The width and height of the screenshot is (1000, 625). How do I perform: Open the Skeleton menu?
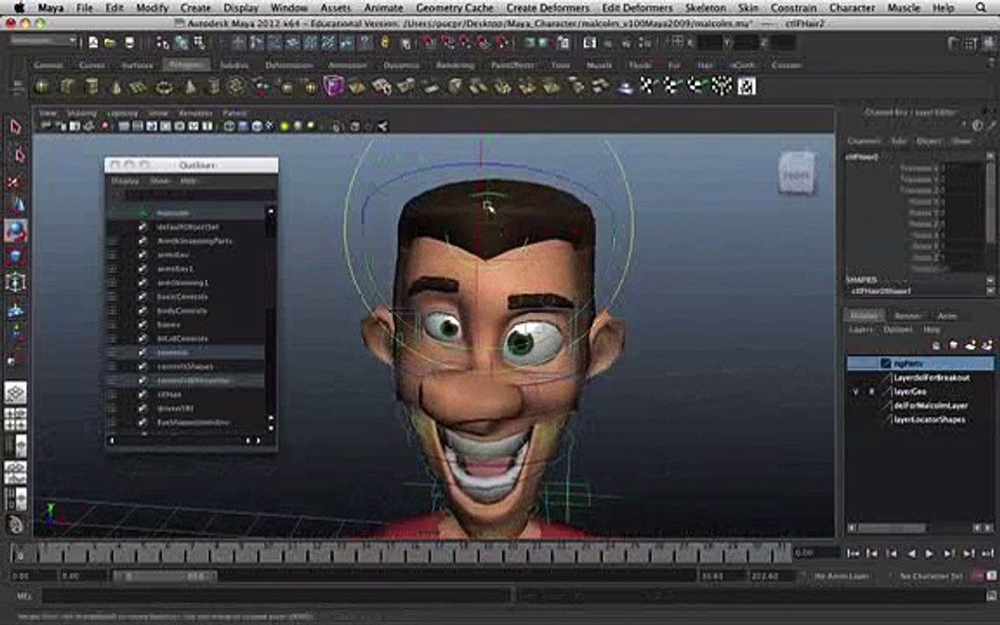(x=706, y=8)
